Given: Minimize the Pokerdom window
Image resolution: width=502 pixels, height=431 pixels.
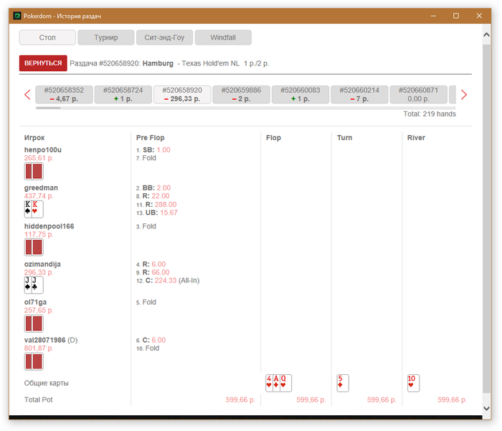Looking at the screenshot, I should point(433,16).
